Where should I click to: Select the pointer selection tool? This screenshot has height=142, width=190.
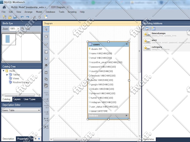coord(46,29)
